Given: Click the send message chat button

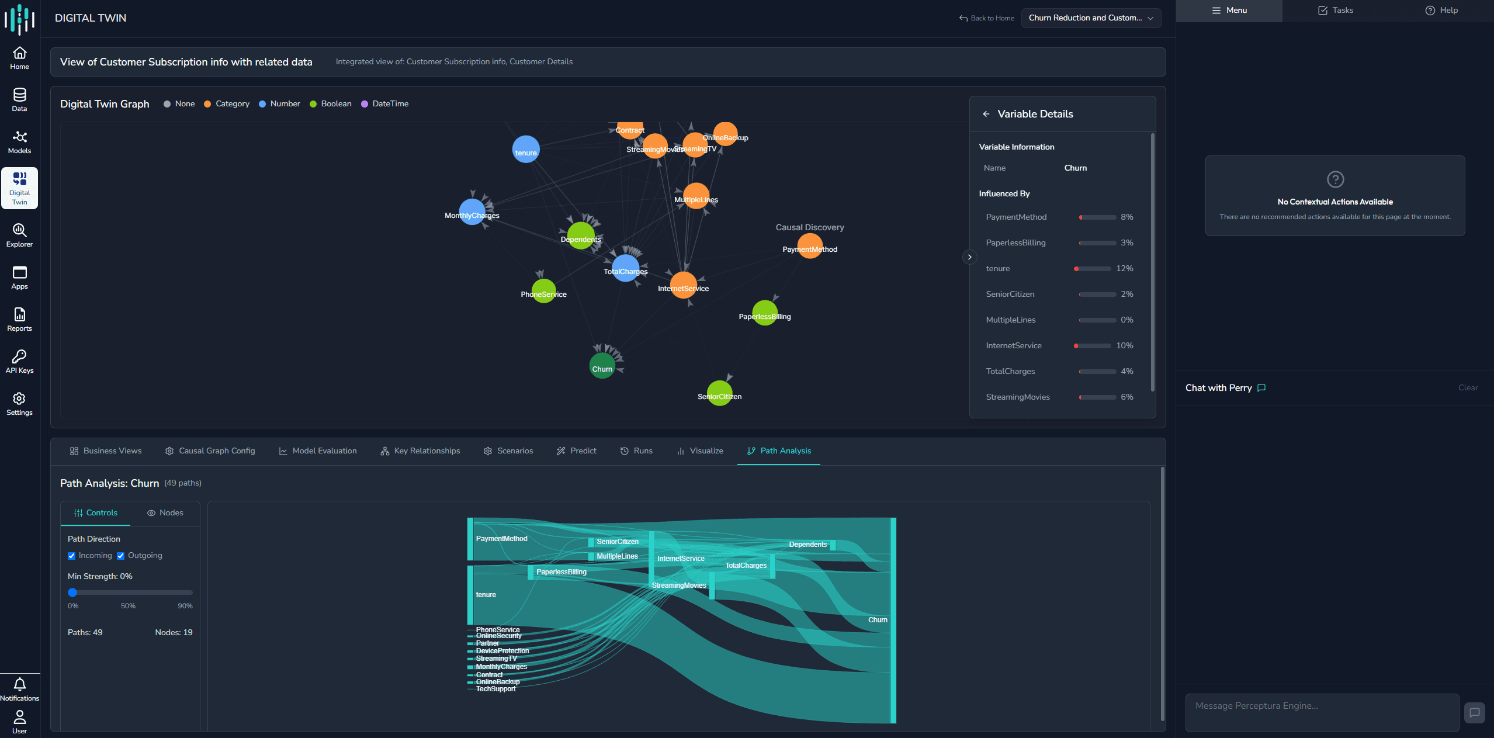Looking at the screenshot, I should (x=1474, y=712).
